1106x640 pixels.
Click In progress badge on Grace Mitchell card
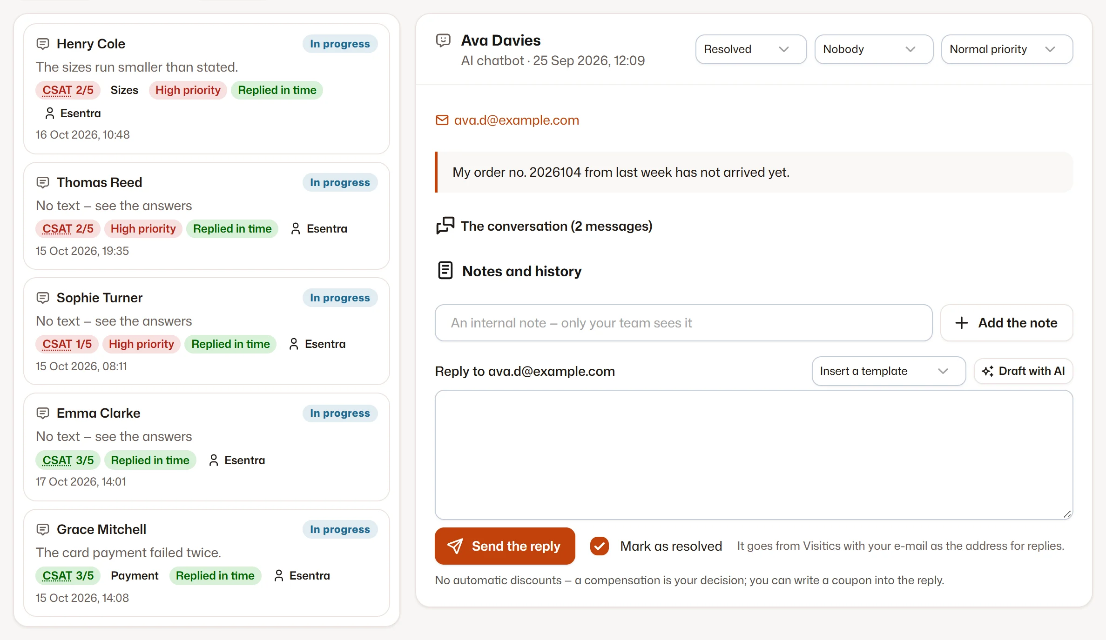[x=340, y=529]
